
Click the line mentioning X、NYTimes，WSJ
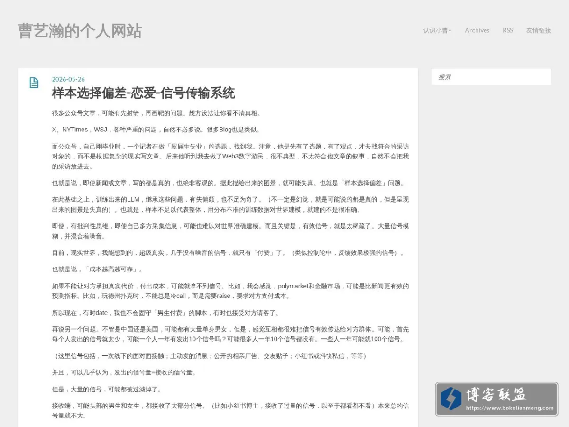pyautogui.click(x=156, y=130)
